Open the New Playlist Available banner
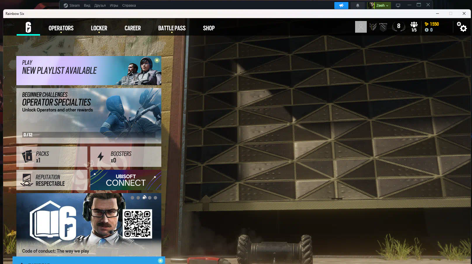The height and width of the screenshot is (264, 472). (x=89, y=71)
